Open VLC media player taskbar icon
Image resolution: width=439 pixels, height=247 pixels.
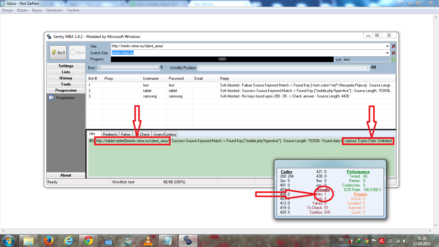148,241
